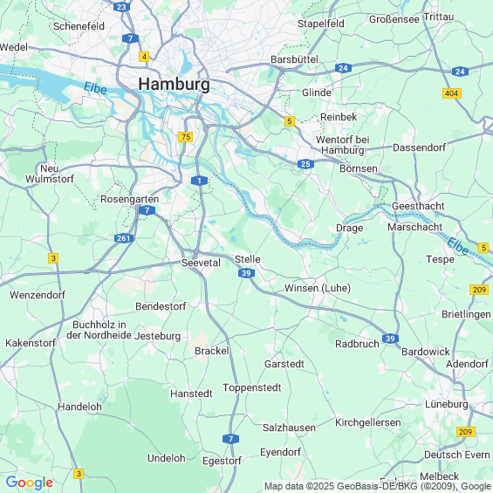The height and width of the screenshot is (493, 493).
Task: Click the blue A1 highway shield
Action: click(x=199, y=181)
